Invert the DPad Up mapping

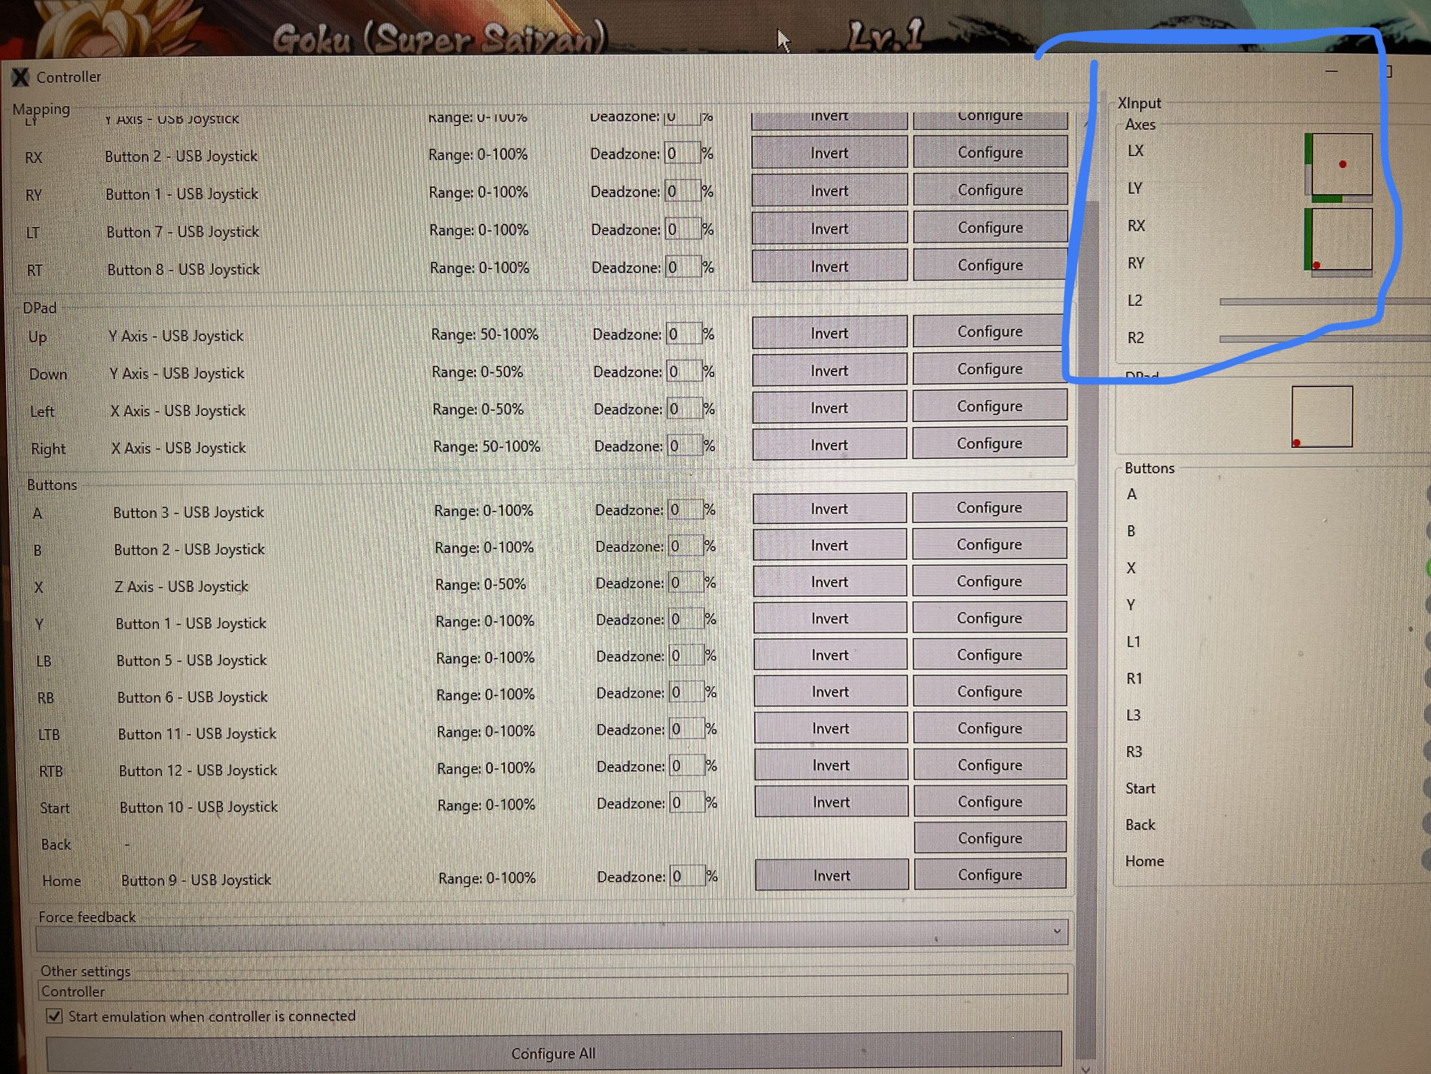click(x=829, y=333)
